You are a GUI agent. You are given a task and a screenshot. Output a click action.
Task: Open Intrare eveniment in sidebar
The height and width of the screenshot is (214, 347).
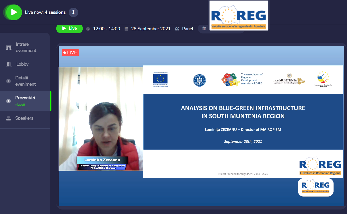[25, 47]
